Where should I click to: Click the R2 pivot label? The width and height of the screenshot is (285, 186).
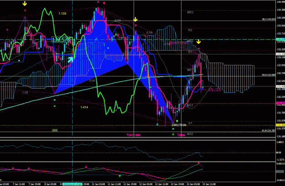coord(190,30)
